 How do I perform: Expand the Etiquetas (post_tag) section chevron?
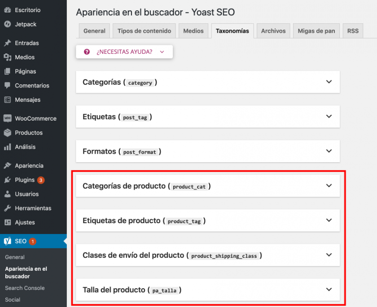[x=329, y=117]
